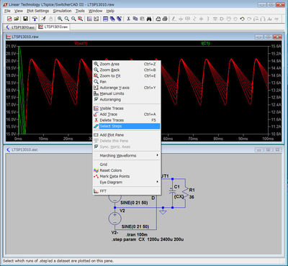Click the SPICE directive .op toolbar icon
288x266 pixels.
[x=276, y=19]
